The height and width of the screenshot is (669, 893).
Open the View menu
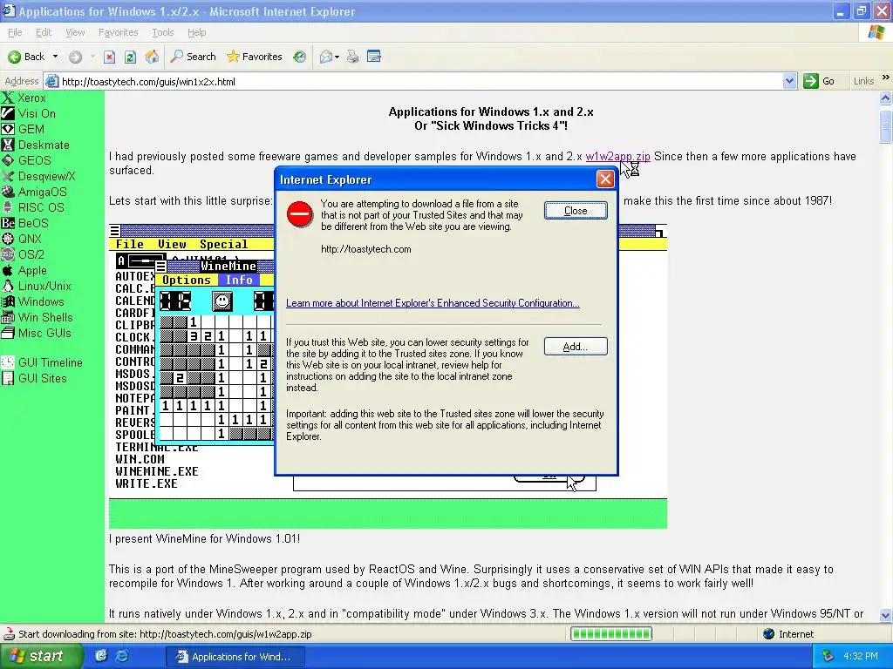75,32
